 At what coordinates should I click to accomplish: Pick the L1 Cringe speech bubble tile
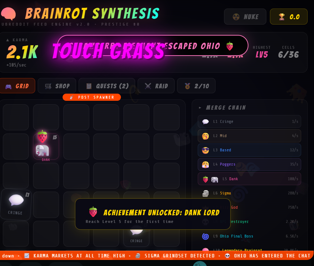tap(16, 204)
